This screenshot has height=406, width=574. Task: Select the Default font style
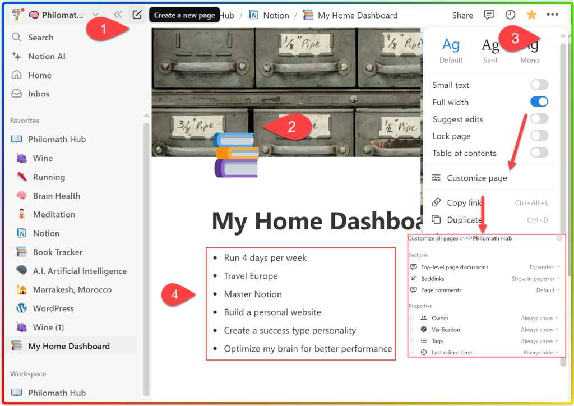(451, 50)
